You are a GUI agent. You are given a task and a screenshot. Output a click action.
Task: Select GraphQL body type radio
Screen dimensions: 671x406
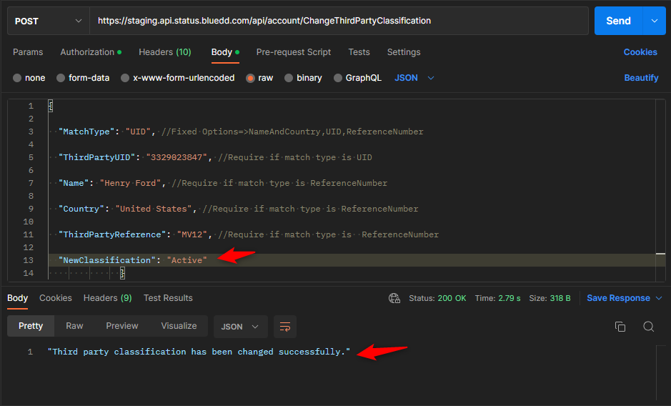[339, 78]
